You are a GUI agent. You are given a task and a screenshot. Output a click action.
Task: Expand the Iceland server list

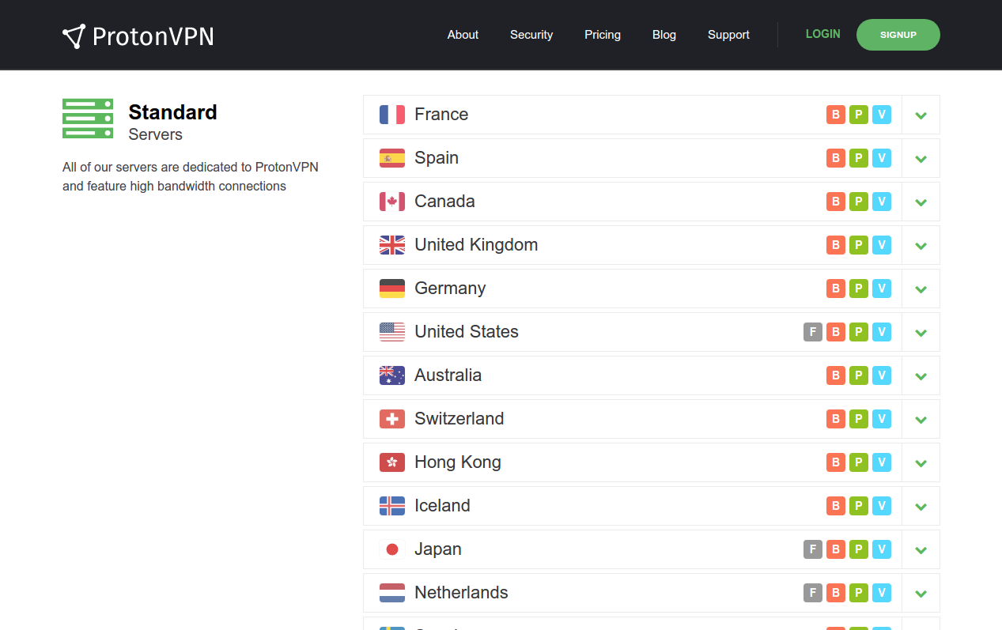point(921,505)
